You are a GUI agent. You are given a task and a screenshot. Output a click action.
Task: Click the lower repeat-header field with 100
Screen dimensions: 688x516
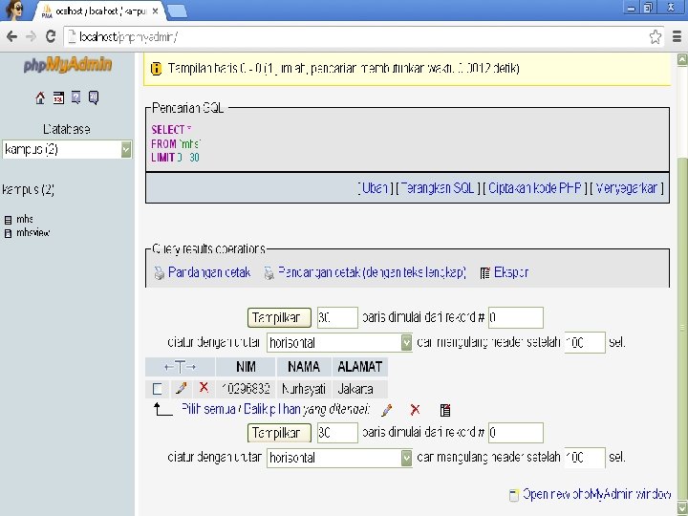(x=585, y=458)
